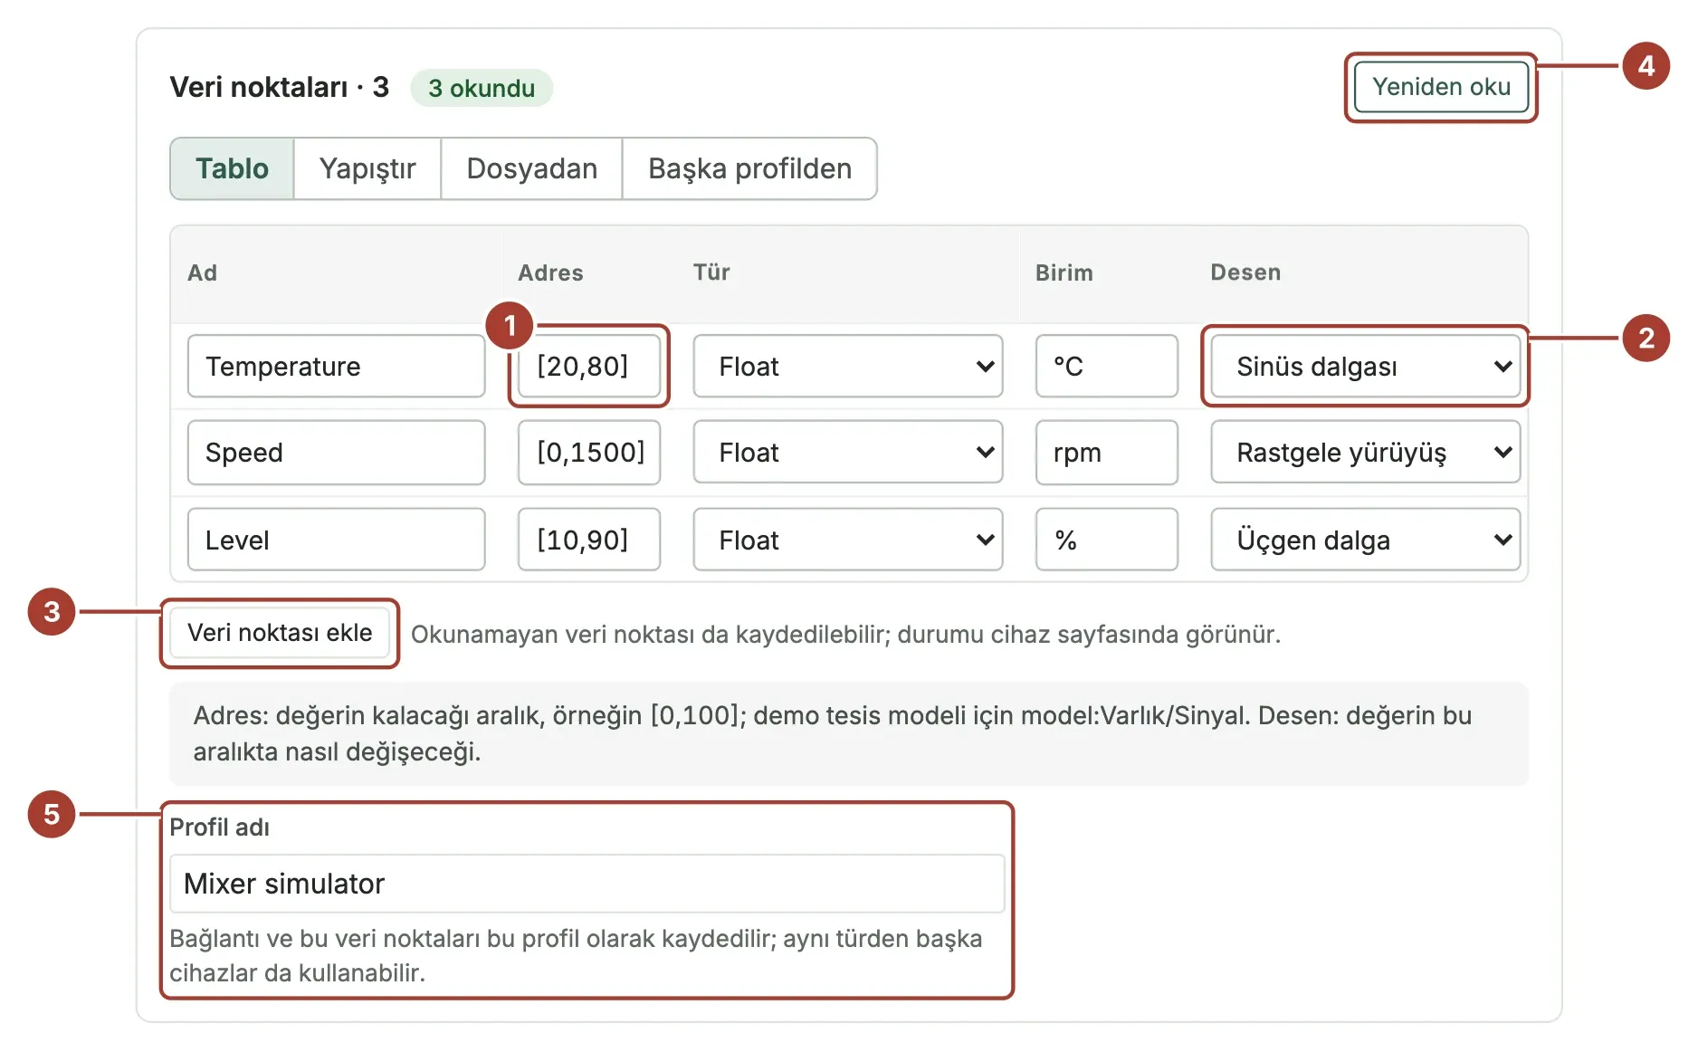Edit the Speed name field
Image resolution: width=1698 pixels, height=1052 pixels.
tap(337, 452)
